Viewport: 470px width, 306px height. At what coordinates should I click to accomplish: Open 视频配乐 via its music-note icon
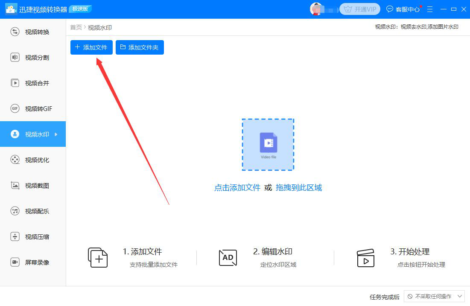[x=15, y=211]
